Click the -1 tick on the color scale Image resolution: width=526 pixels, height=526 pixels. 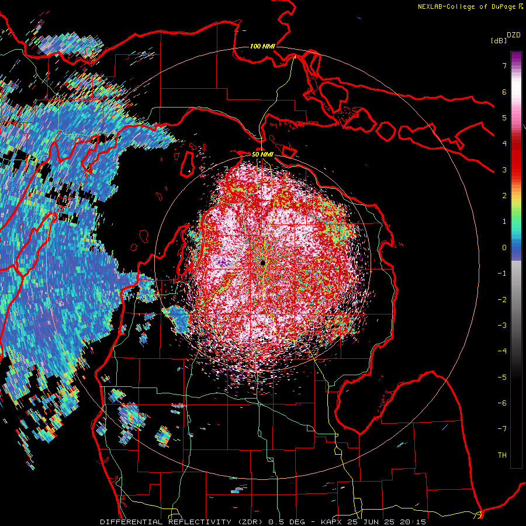pos(502,274)
